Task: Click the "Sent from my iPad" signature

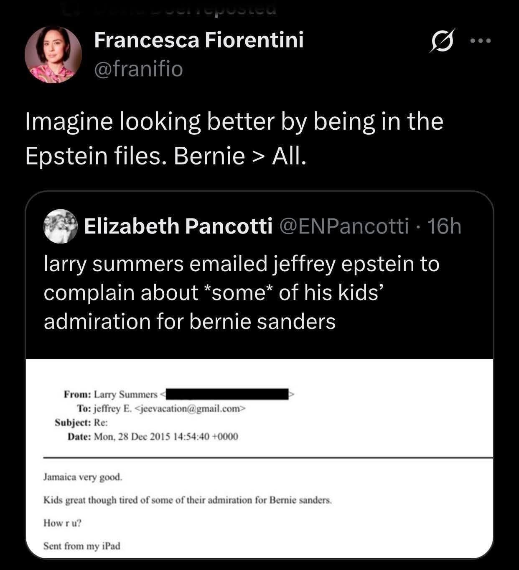Action: point(81,546)
